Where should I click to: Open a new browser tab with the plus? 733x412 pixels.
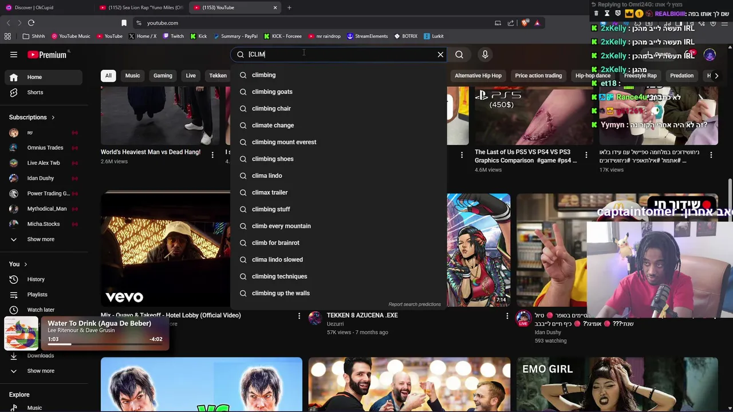pos(289,7)
